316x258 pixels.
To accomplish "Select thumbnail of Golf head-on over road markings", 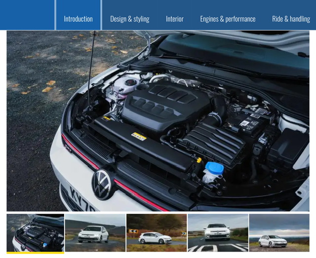I will tap(218, 233).
